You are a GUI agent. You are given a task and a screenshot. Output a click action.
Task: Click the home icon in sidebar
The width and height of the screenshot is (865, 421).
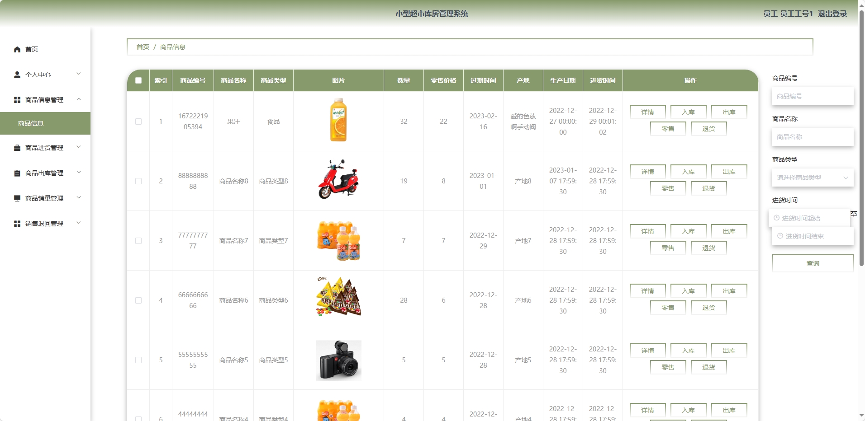click(x=17, y=49)
